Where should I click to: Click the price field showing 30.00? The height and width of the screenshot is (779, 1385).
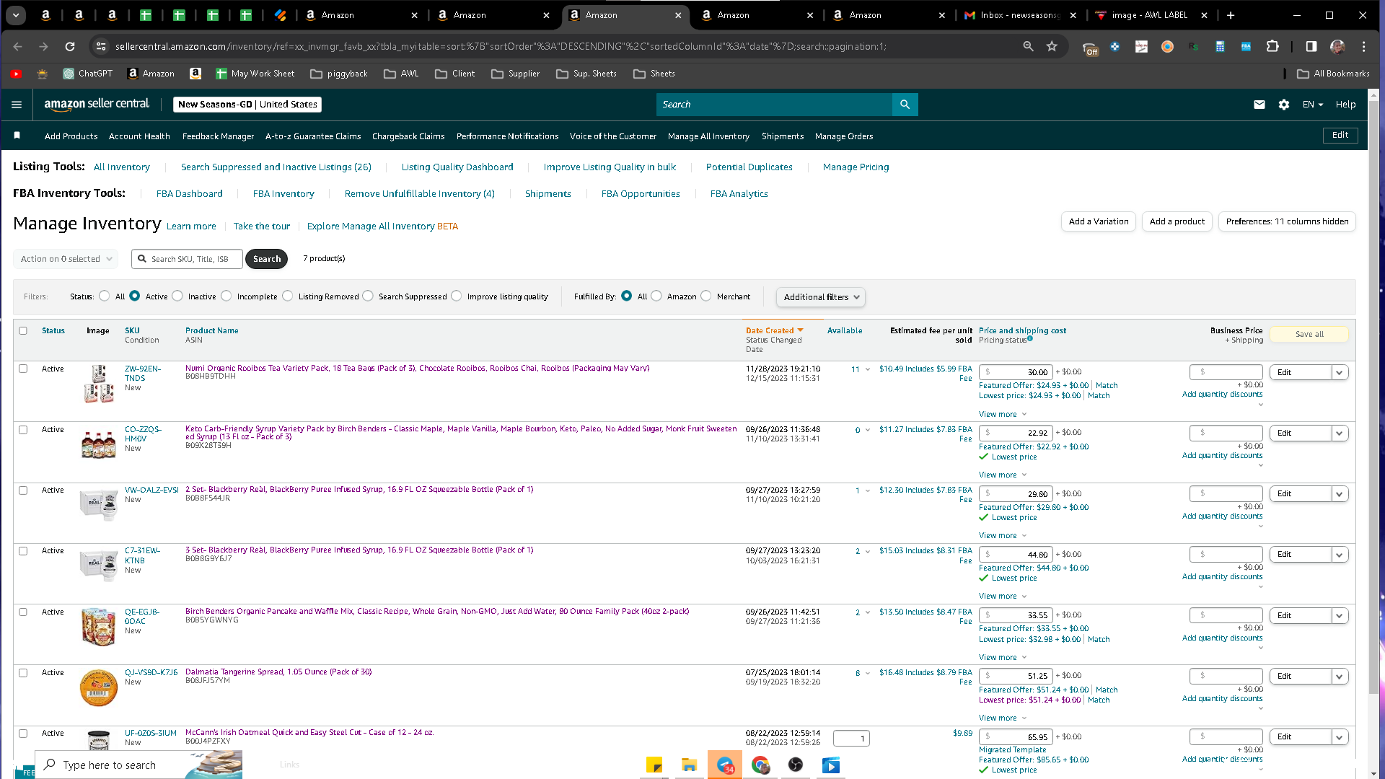click(x=1016, y=373)
